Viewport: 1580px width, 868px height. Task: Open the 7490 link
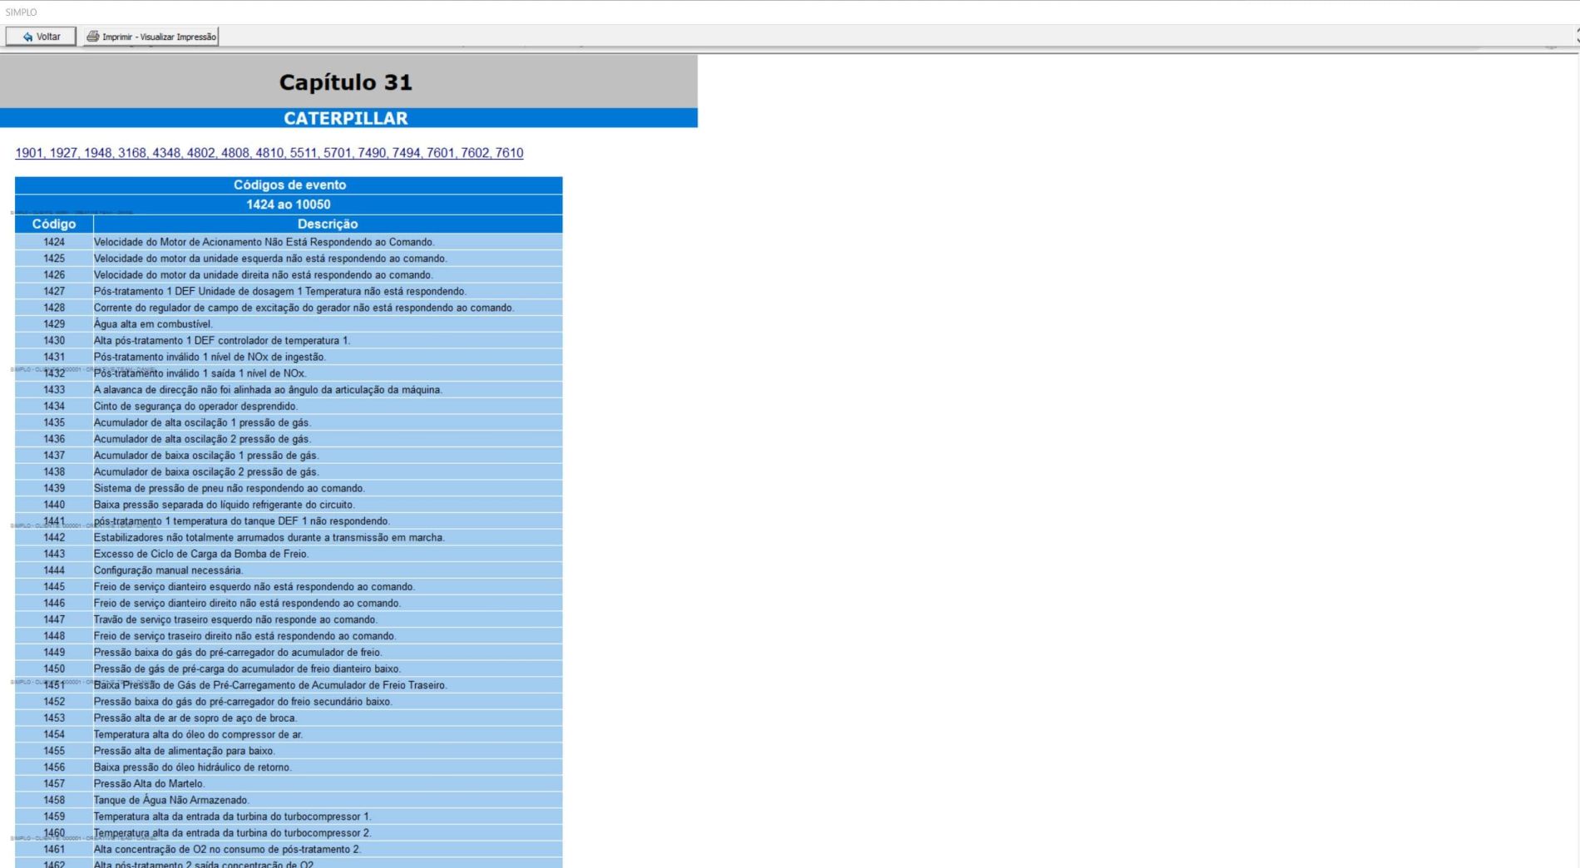pos(372,153)
